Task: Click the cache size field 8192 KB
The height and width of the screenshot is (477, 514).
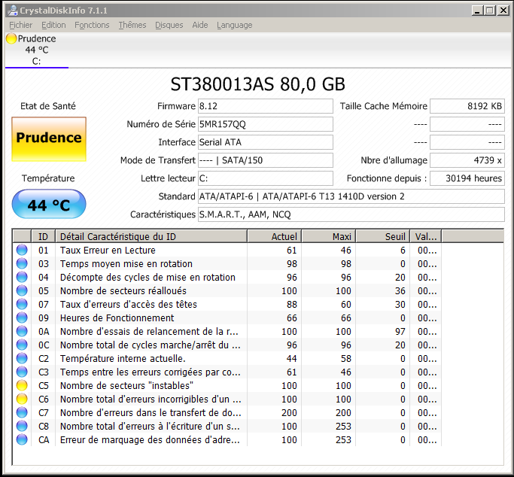Action: click(x=467, y=106)
